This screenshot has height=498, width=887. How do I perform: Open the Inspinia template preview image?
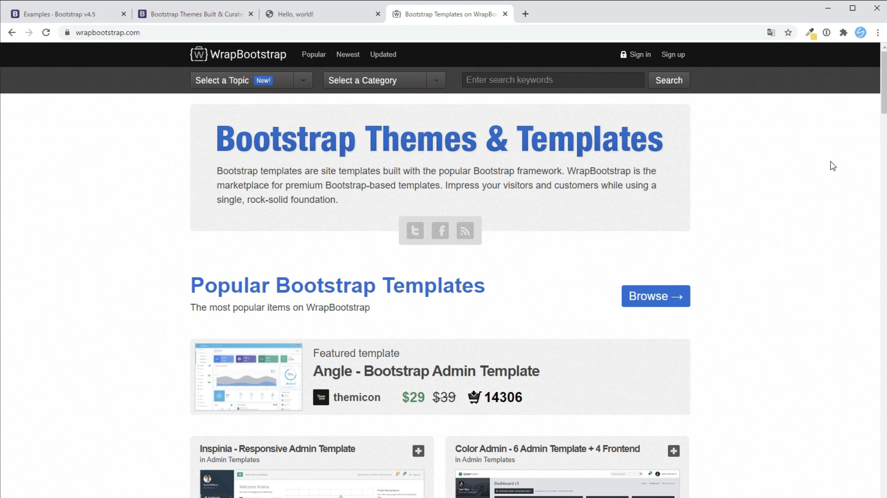click(312, 484)
